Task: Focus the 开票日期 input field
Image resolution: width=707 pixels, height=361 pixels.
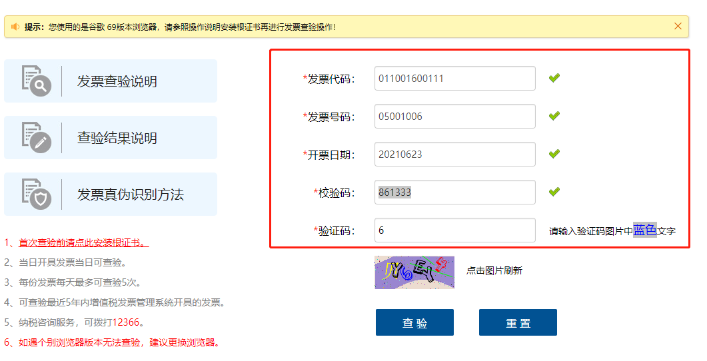Action: pyautogui.click(x=454, y=154)
